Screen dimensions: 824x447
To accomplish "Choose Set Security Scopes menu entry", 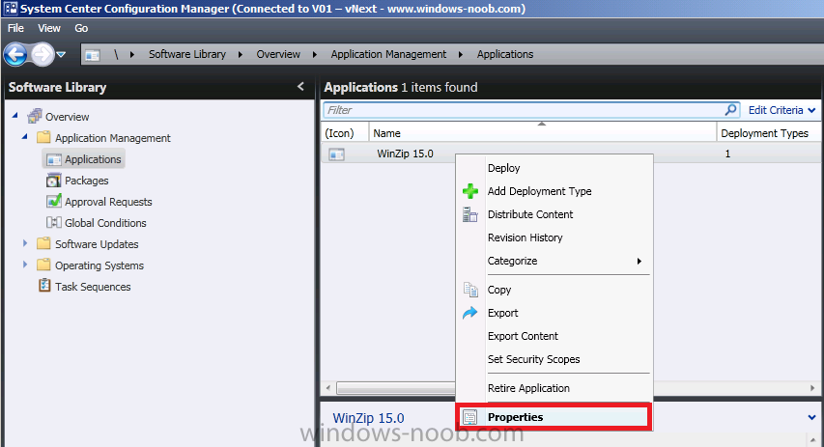I will coord(533,359).
